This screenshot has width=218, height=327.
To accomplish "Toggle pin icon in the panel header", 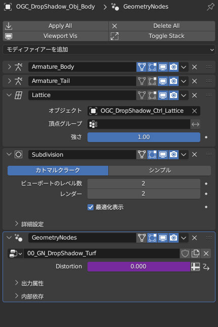I will (210, 7).
